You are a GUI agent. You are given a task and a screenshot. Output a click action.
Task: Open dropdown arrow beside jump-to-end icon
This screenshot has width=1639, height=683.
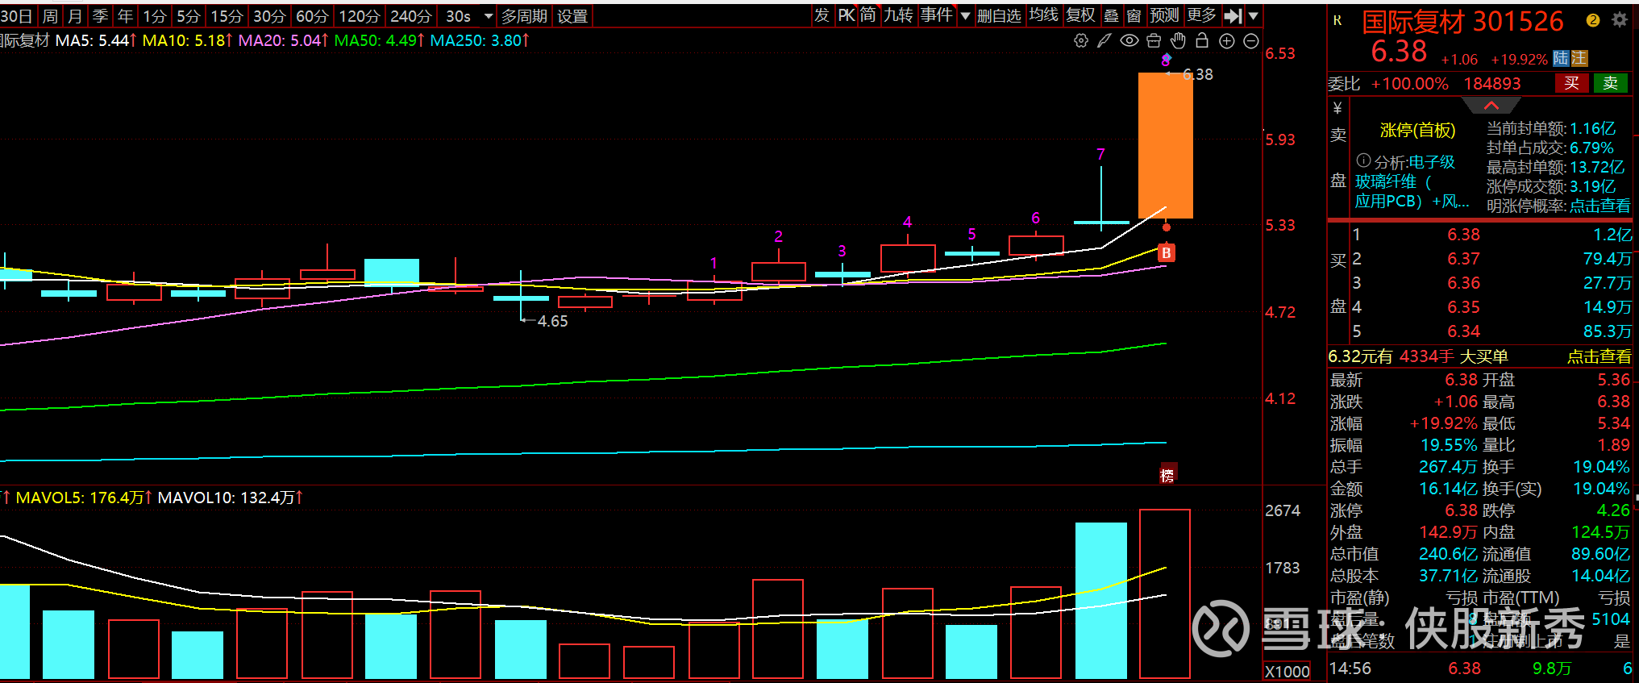click(1253, 15)
